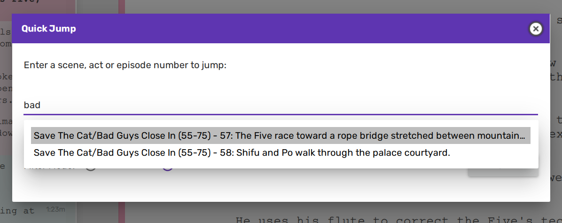The image size is (562, 223).
Task: Select the scene 57 rope bridge suggestion
Action: pyautogui.click(x=281, y=136)
